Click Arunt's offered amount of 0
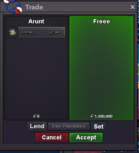The height and width of the screenshot is (153, 139). [38, 116]
